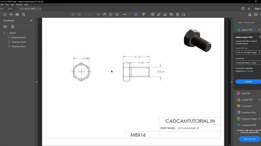
Task: Rotate the view with the rotate icon
Action: pyautogui.click(x=184, y=15)
